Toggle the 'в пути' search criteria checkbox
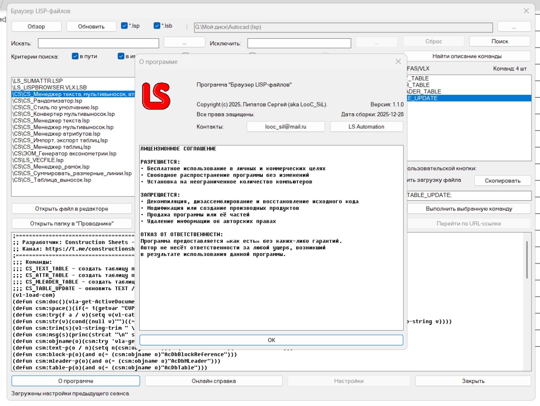Image resolution: width=540 pixels, height=406 pixels. (x=75, y=56)
